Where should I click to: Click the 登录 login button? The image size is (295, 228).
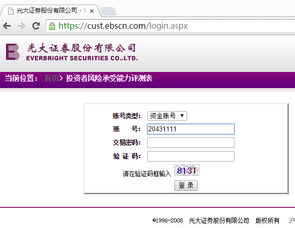click(x=186, y=185)
